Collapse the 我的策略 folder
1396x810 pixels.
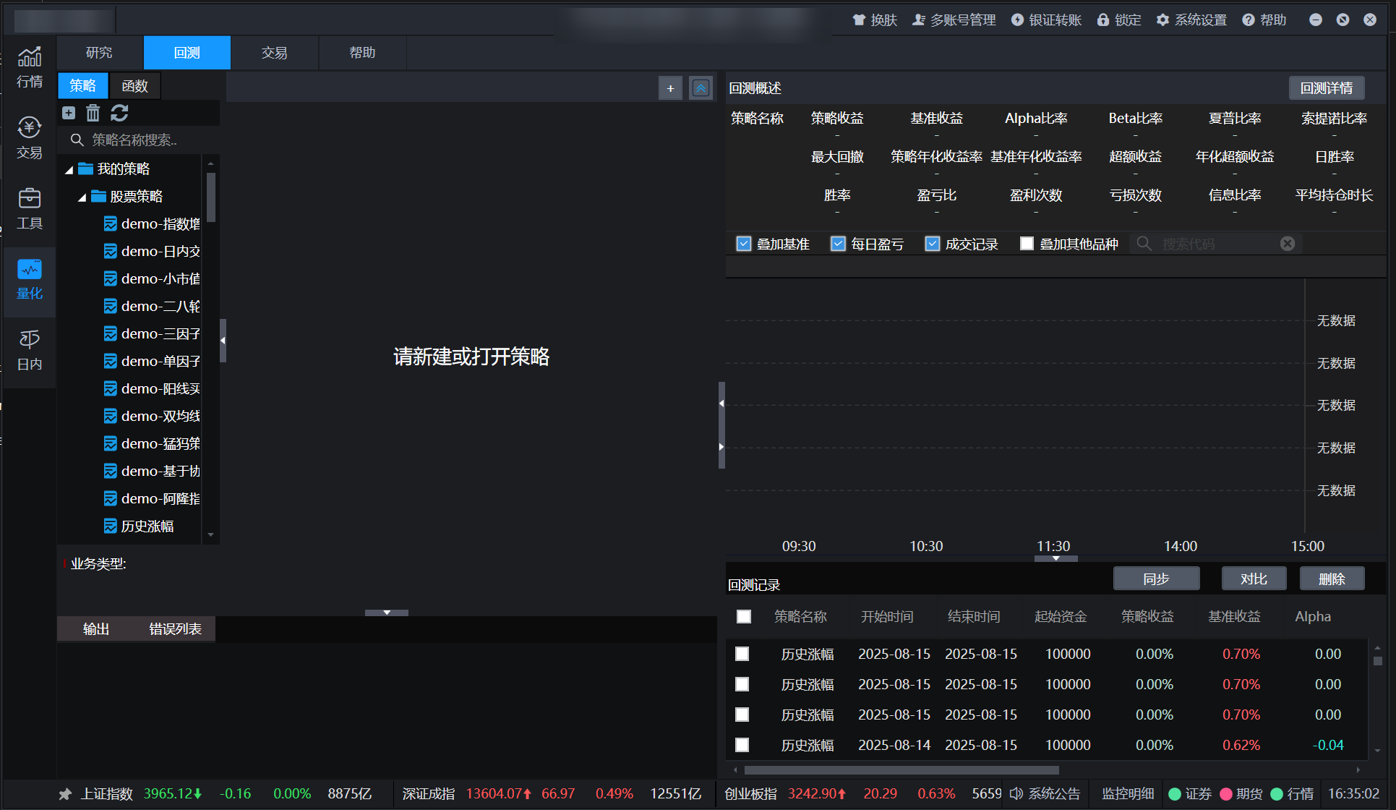tap(69, 170)
